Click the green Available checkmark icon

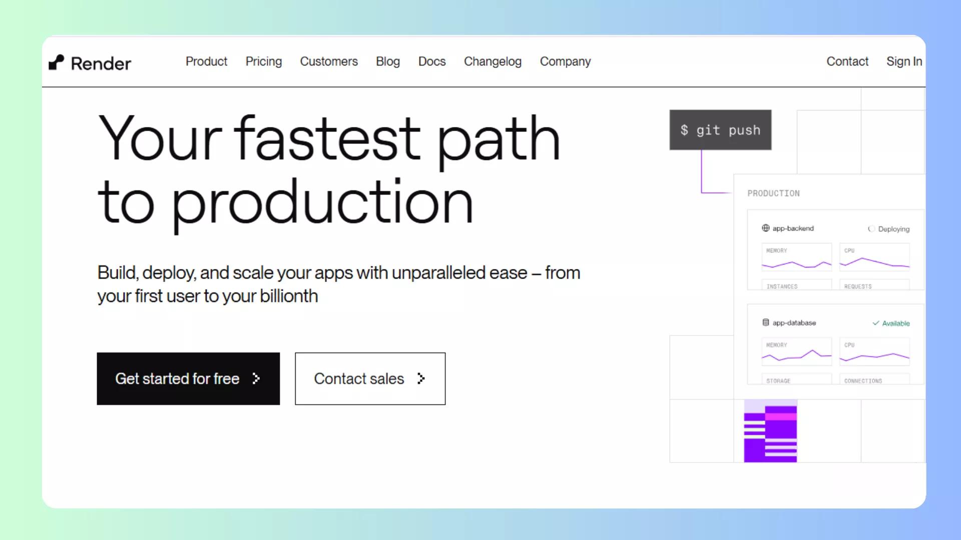point(876,323)
